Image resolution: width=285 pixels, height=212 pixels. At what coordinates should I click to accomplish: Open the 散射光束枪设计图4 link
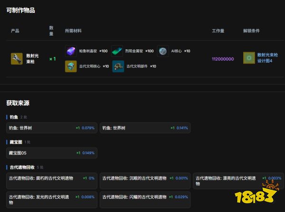[x=267, y=58]
